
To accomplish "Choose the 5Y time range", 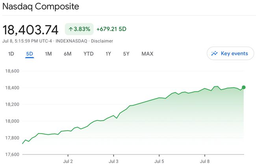I will click(126, 54).
